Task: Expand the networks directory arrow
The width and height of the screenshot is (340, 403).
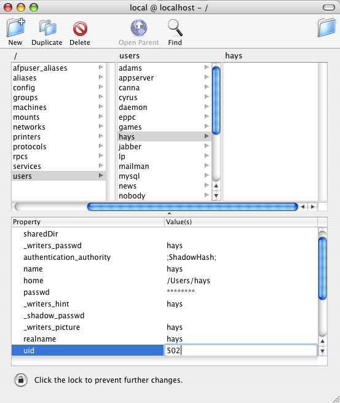Action: 101,126
